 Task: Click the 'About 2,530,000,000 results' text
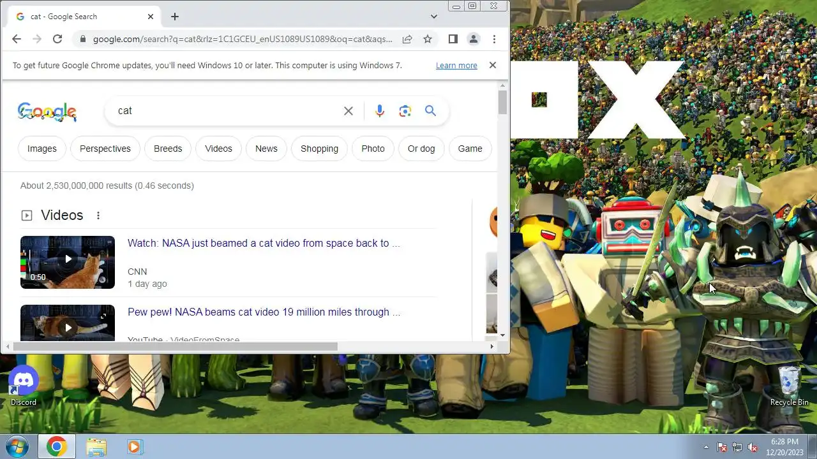[x=107, y=186]
